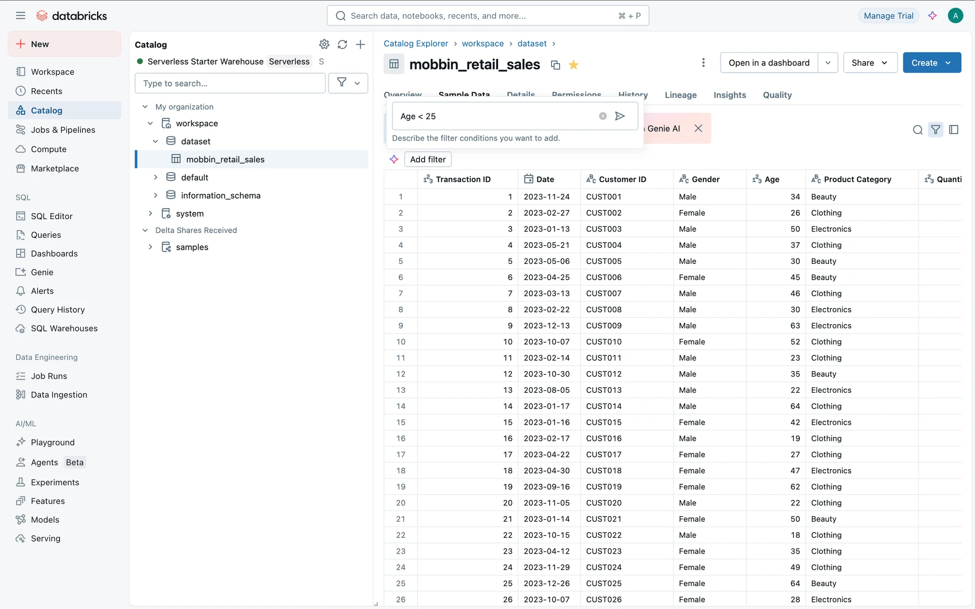975x609 pixels.
Task: Open the search icon above the data table
Action: click(917, 130)
